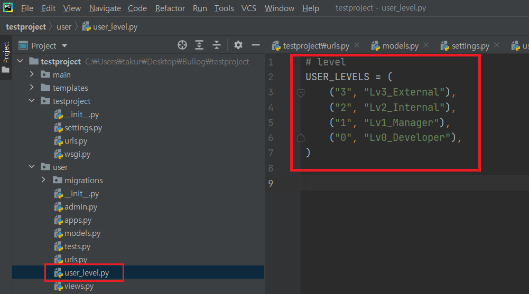Select __init__.py under testproject package
Viewport: 529px width, 294px height.
coord(81,115)
